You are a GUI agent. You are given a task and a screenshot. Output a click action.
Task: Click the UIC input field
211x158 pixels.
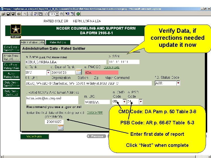pyautogui.click(x=97, y=102)
